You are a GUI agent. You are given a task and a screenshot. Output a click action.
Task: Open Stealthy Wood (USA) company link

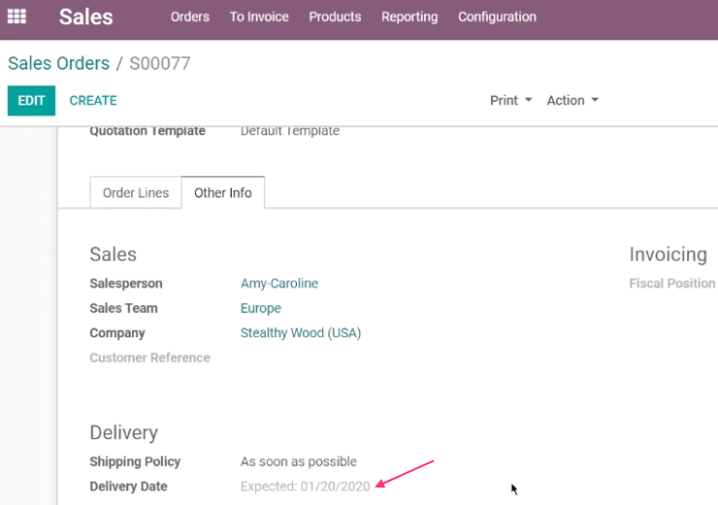point(301,333)
